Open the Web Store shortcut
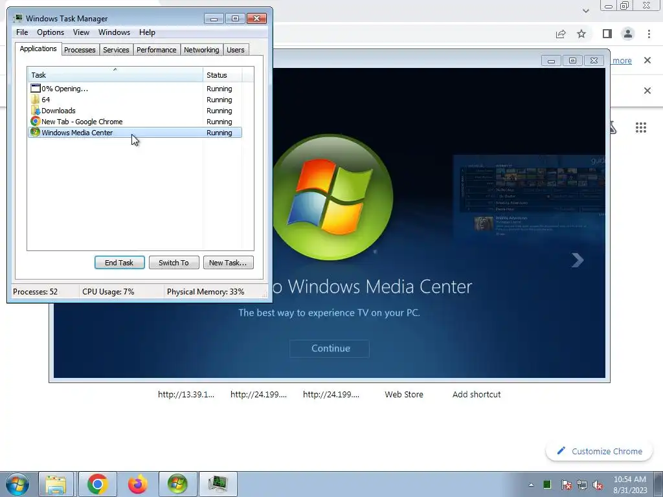The image size is (663, 497). coord(404,394)
